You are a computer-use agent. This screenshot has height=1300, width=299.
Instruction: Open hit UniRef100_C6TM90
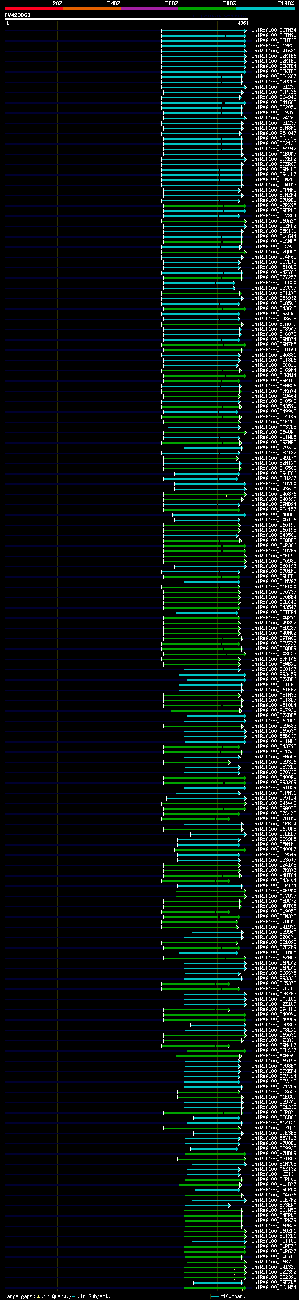point(274,35)
